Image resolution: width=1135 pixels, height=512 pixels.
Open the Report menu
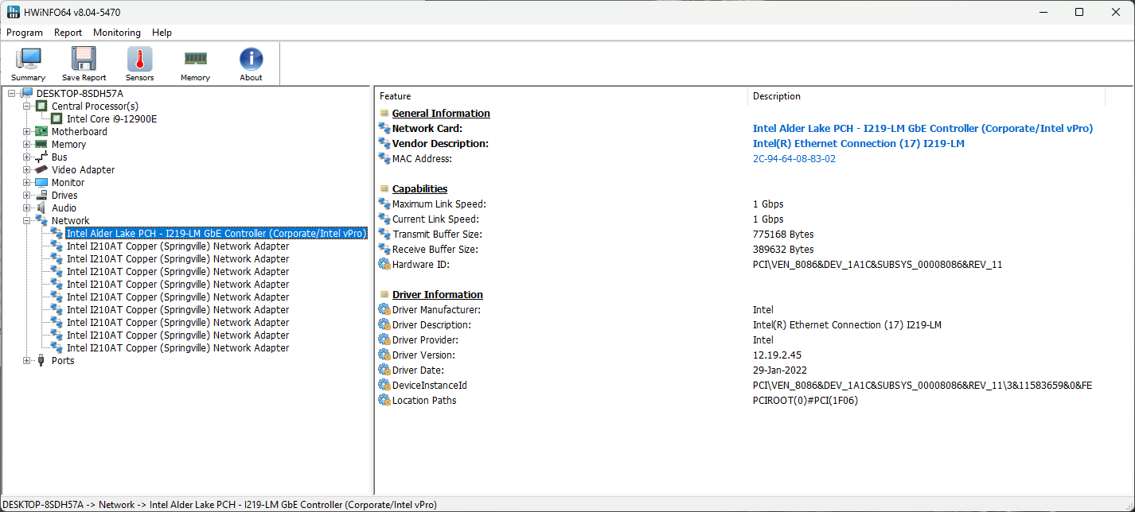68,33
